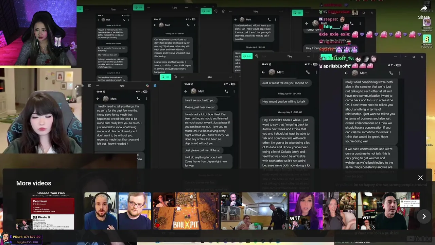The image size is (435, 245).
Task: Tap the phone call icon in 7.jpg screenshot
Action: [x=308, y=72]
